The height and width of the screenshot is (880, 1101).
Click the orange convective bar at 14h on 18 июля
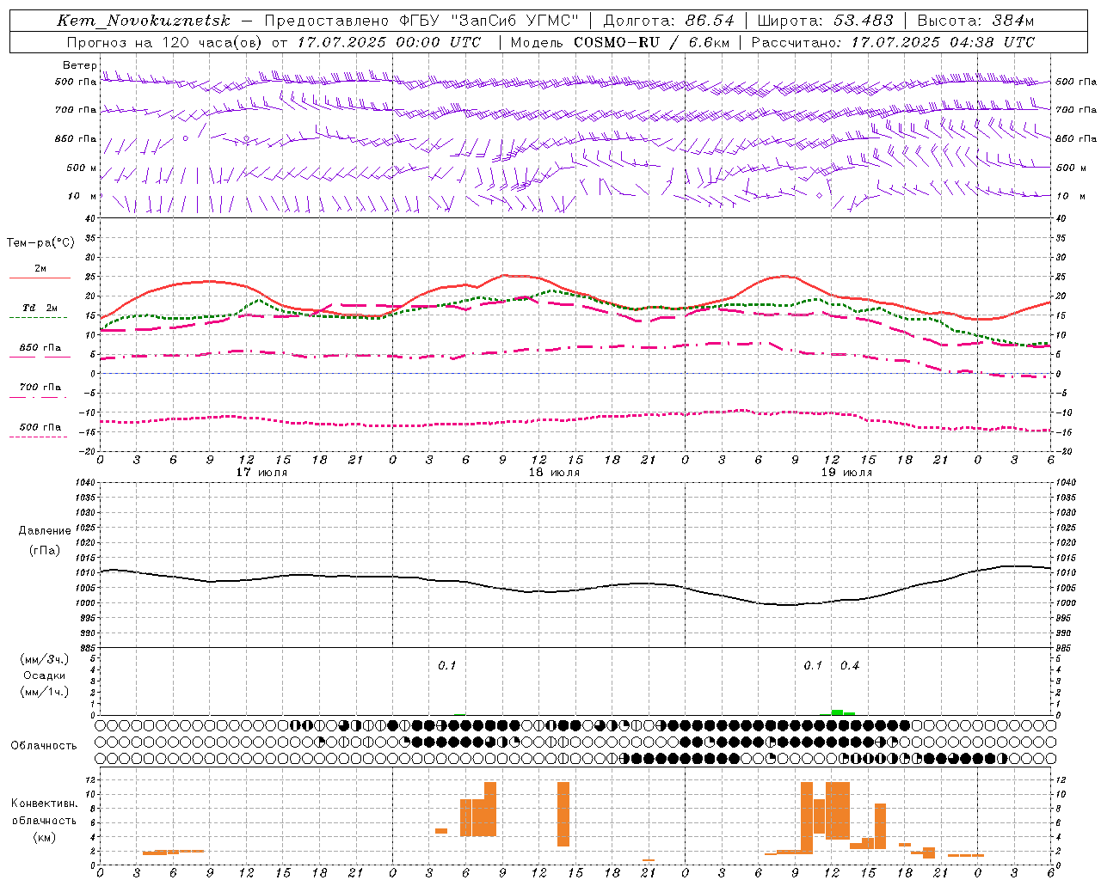(x=563, y=814)
